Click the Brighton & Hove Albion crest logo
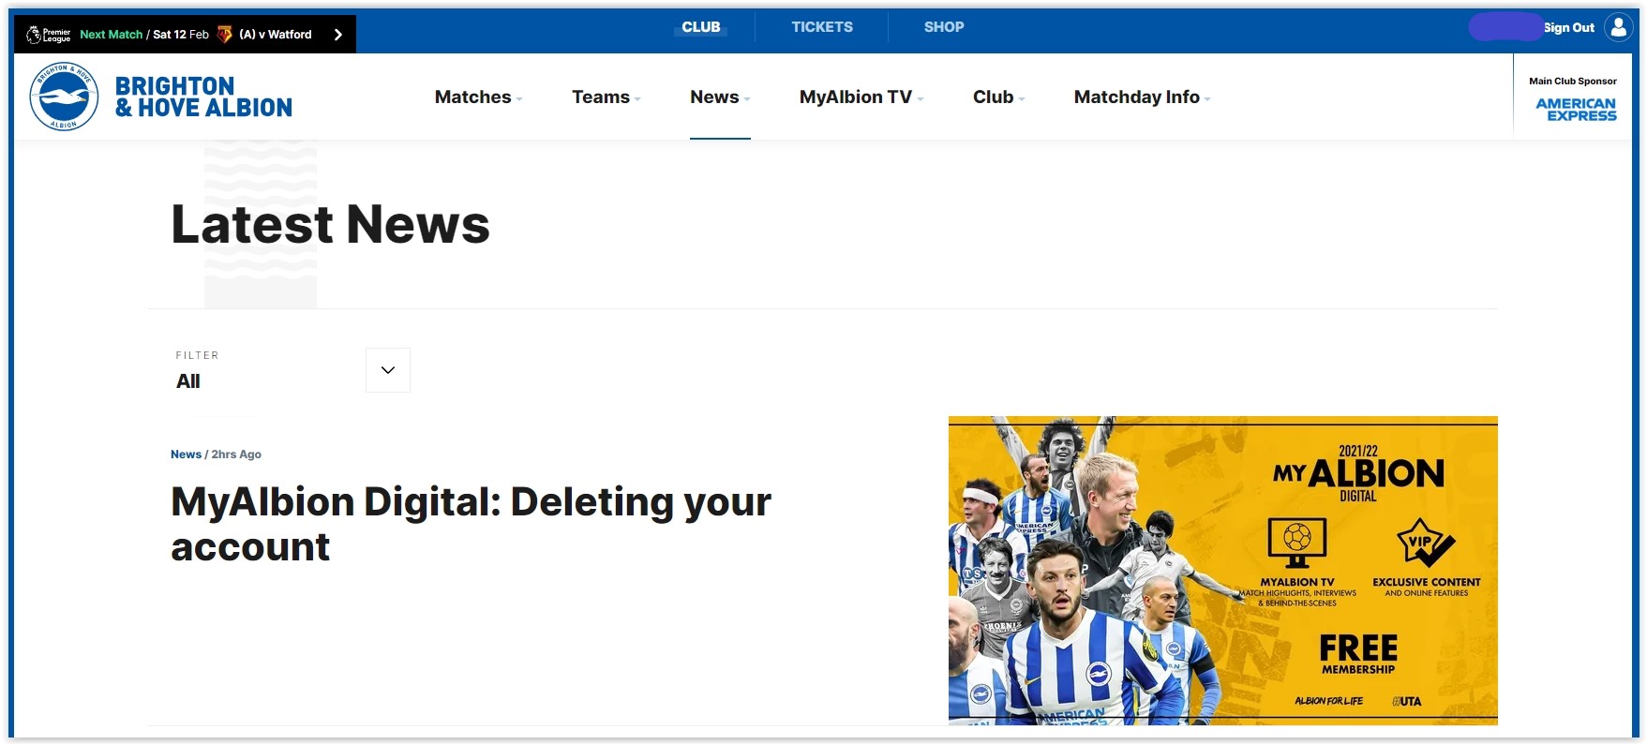 [x=64, y=97]
